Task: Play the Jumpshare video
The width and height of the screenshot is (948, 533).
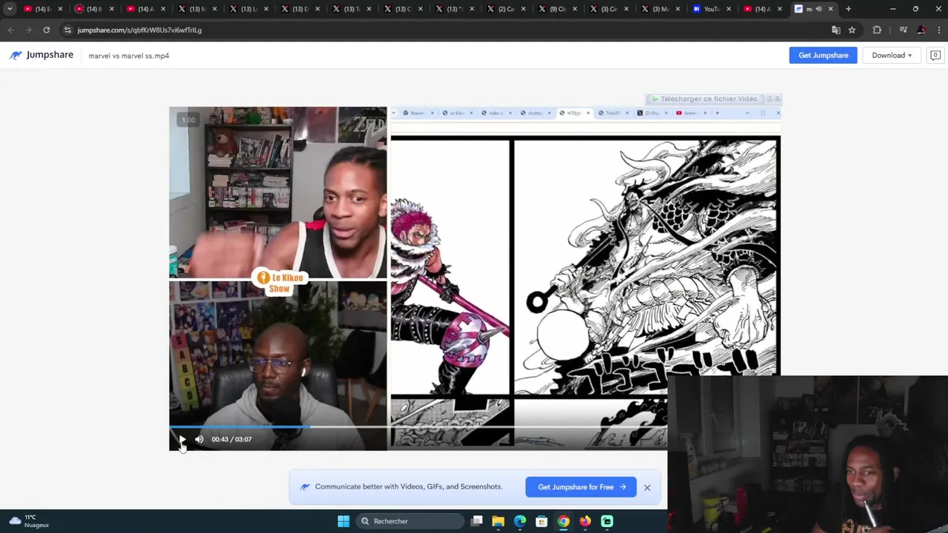Action: coord(182,439)
